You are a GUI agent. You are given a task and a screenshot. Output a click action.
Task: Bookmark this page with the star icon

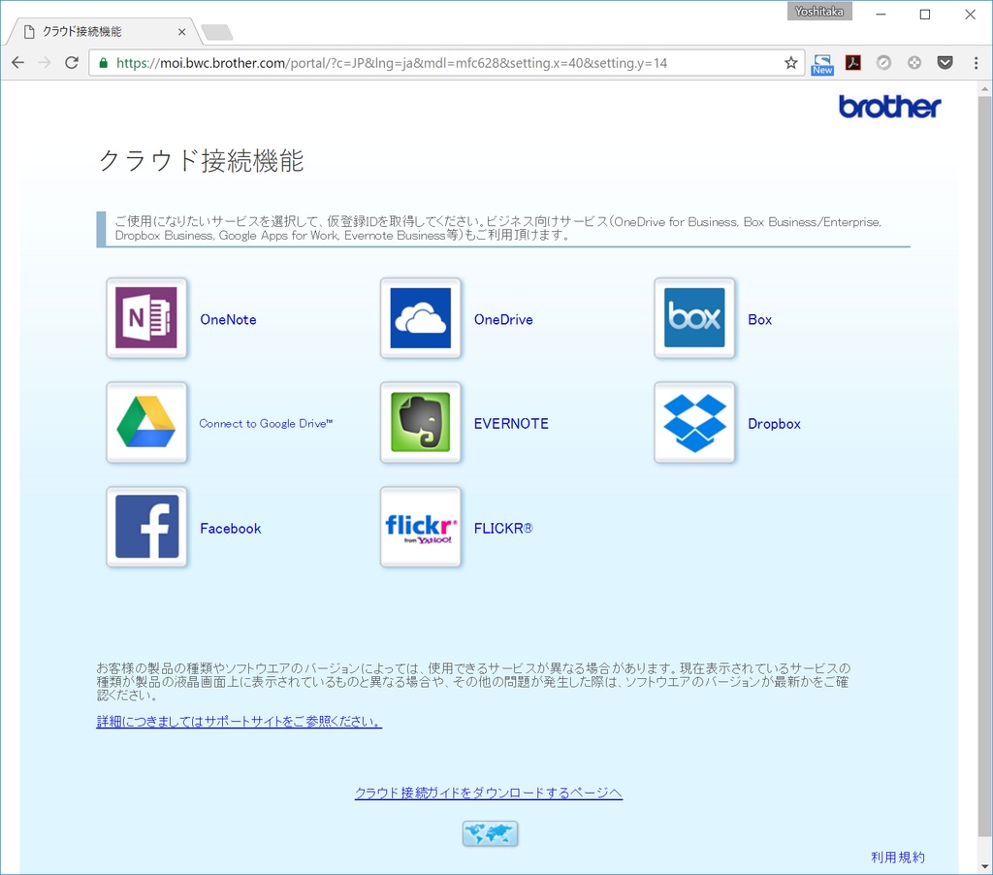(791, 63)
